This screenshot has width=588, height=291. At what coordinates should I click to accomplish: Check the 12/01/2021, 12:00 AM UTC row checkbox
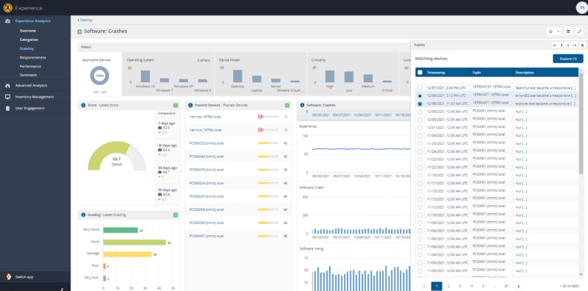pos(420,128)
